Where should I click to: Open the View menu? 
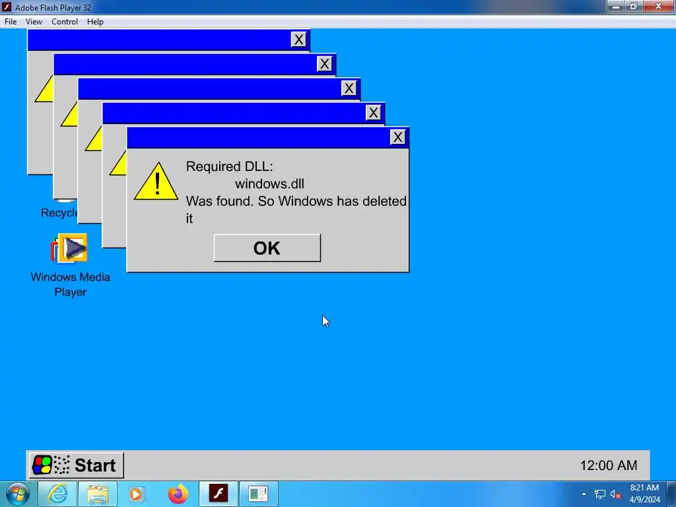[34, 22]
